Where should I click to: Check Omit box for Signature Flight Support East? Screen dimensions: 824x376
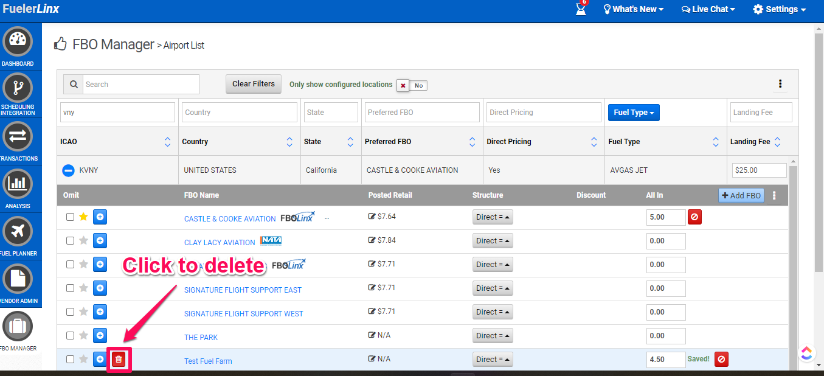click(x=70, y=288)
